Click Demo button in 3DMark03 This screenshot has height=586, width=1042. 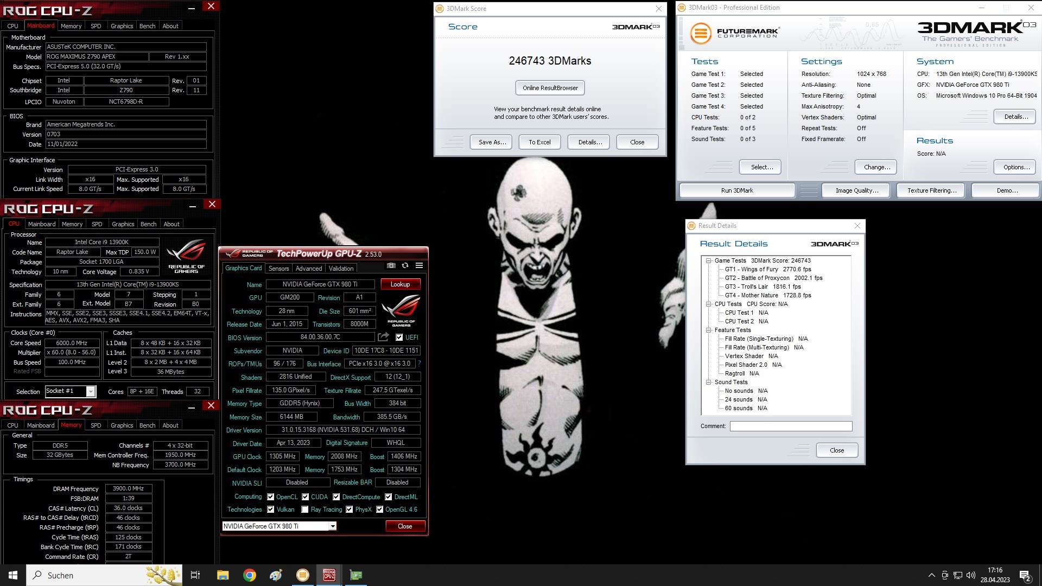click(1007, 190)
